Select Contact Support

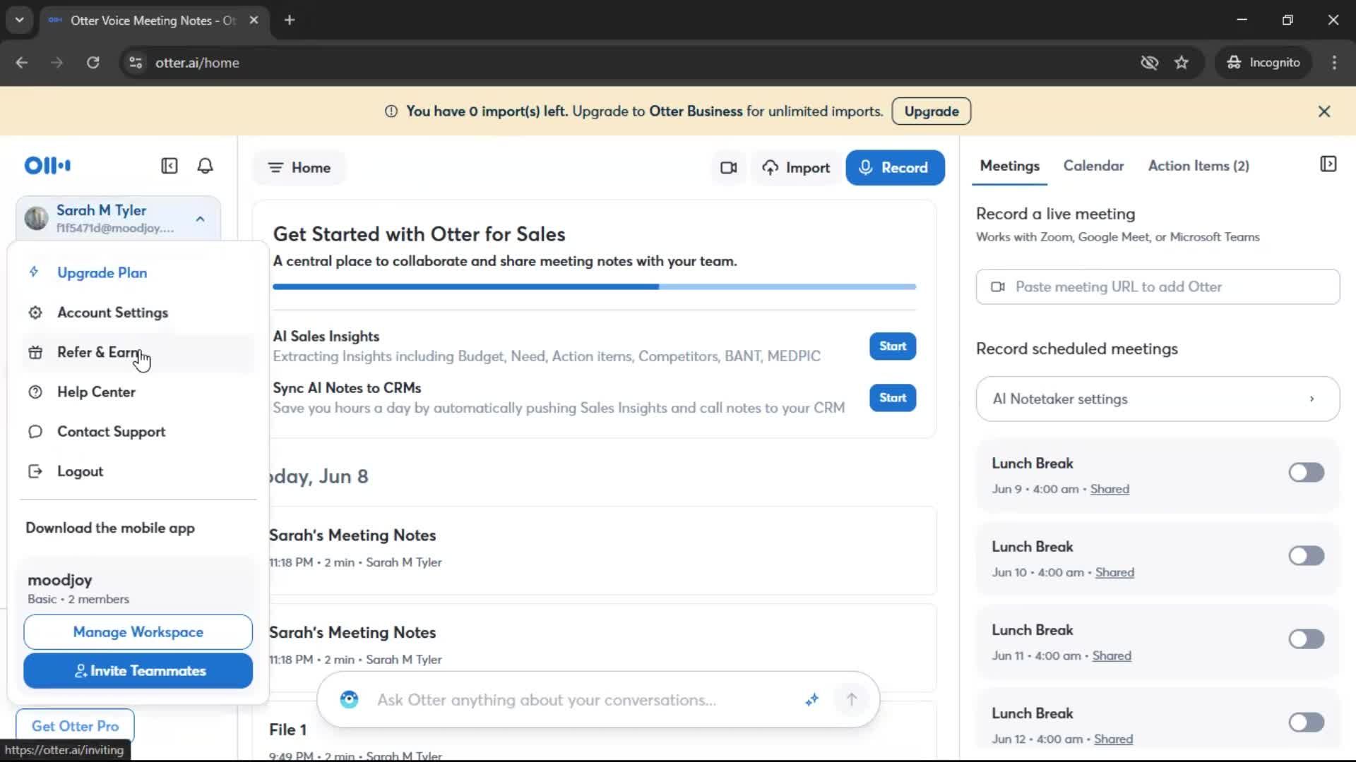(x=138, y=432)
